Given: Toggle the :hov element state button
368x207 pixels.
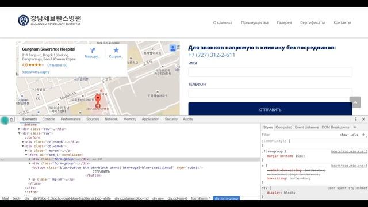Looking at the screenshot, I should (x=344, y=135).
